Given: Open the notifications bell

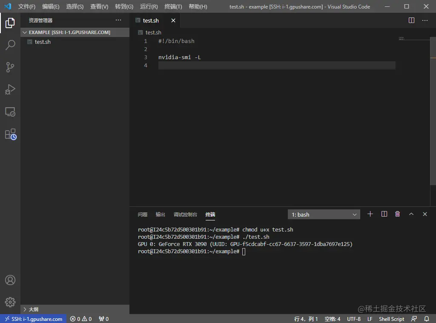Looking at the screenshot, I should (426, 319).
